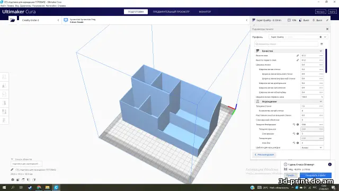The width and height of the screenshot is (339, 191).
Task: Click the Recommended button
Action: [264, 154]
